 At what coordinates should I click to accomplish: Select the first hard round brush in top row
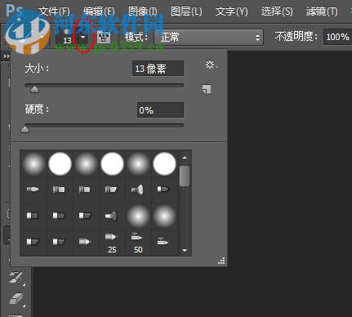[60, 163]
